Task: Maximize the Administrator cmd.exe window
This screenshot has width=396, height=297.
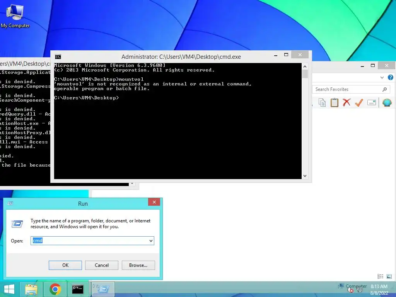Action: pos(286,55)
